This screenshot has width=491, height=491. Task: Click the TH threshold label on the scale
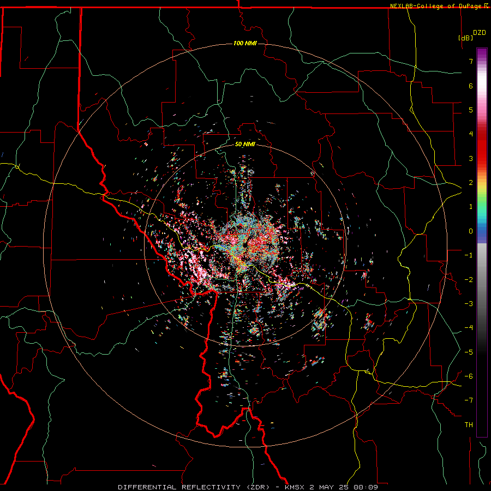point(469,425)
